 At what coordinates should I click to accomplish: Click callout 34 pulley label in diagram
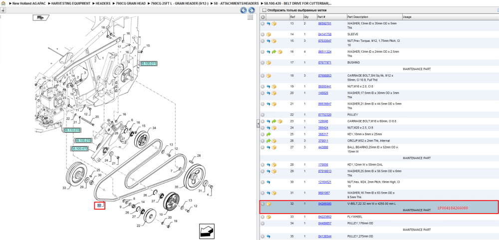pos(154,128)
